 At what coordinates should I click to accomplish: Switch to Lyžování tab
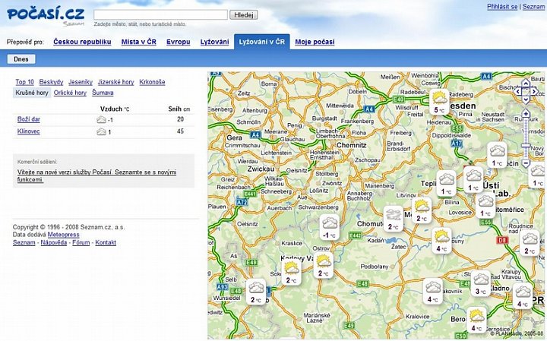(214, 42)
